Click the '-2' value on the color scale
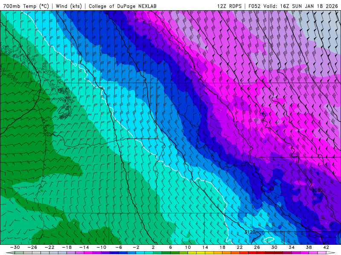The image size is (341, 255). pos(136,247)
